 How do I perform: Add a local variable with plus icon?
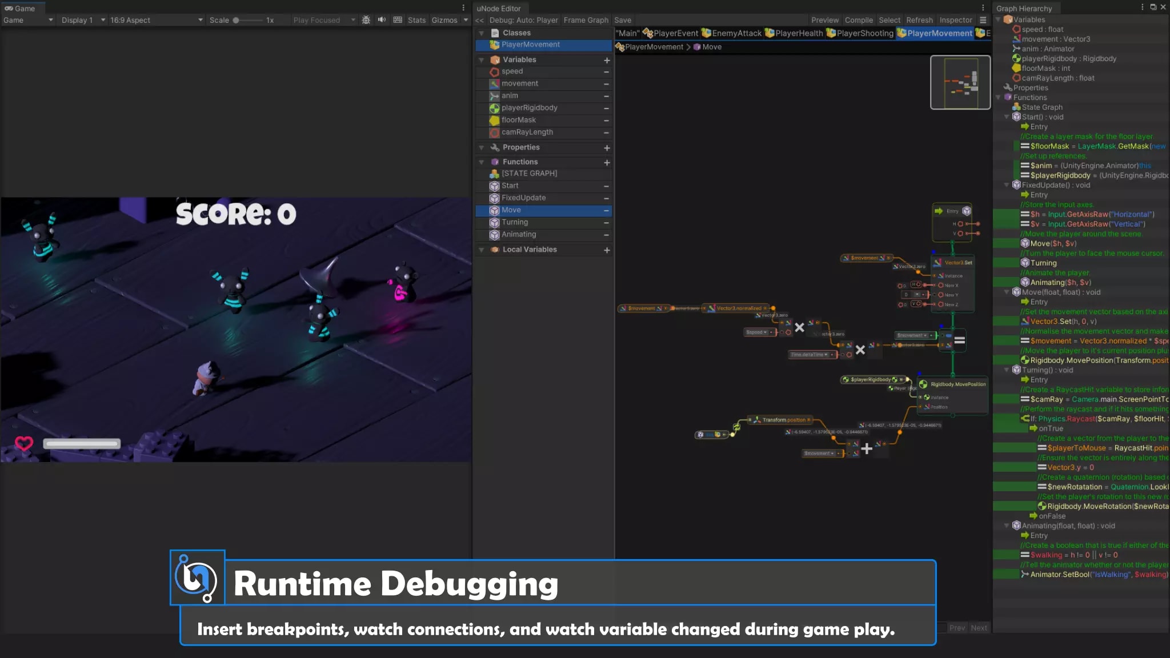coord(607,250)
